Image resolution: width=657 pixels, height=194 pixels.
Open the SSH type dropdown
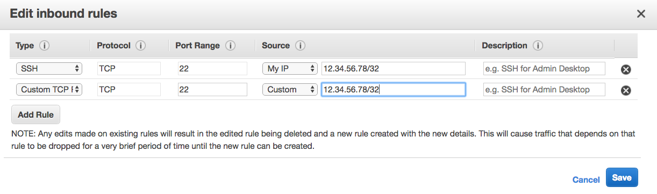(49, 68)
